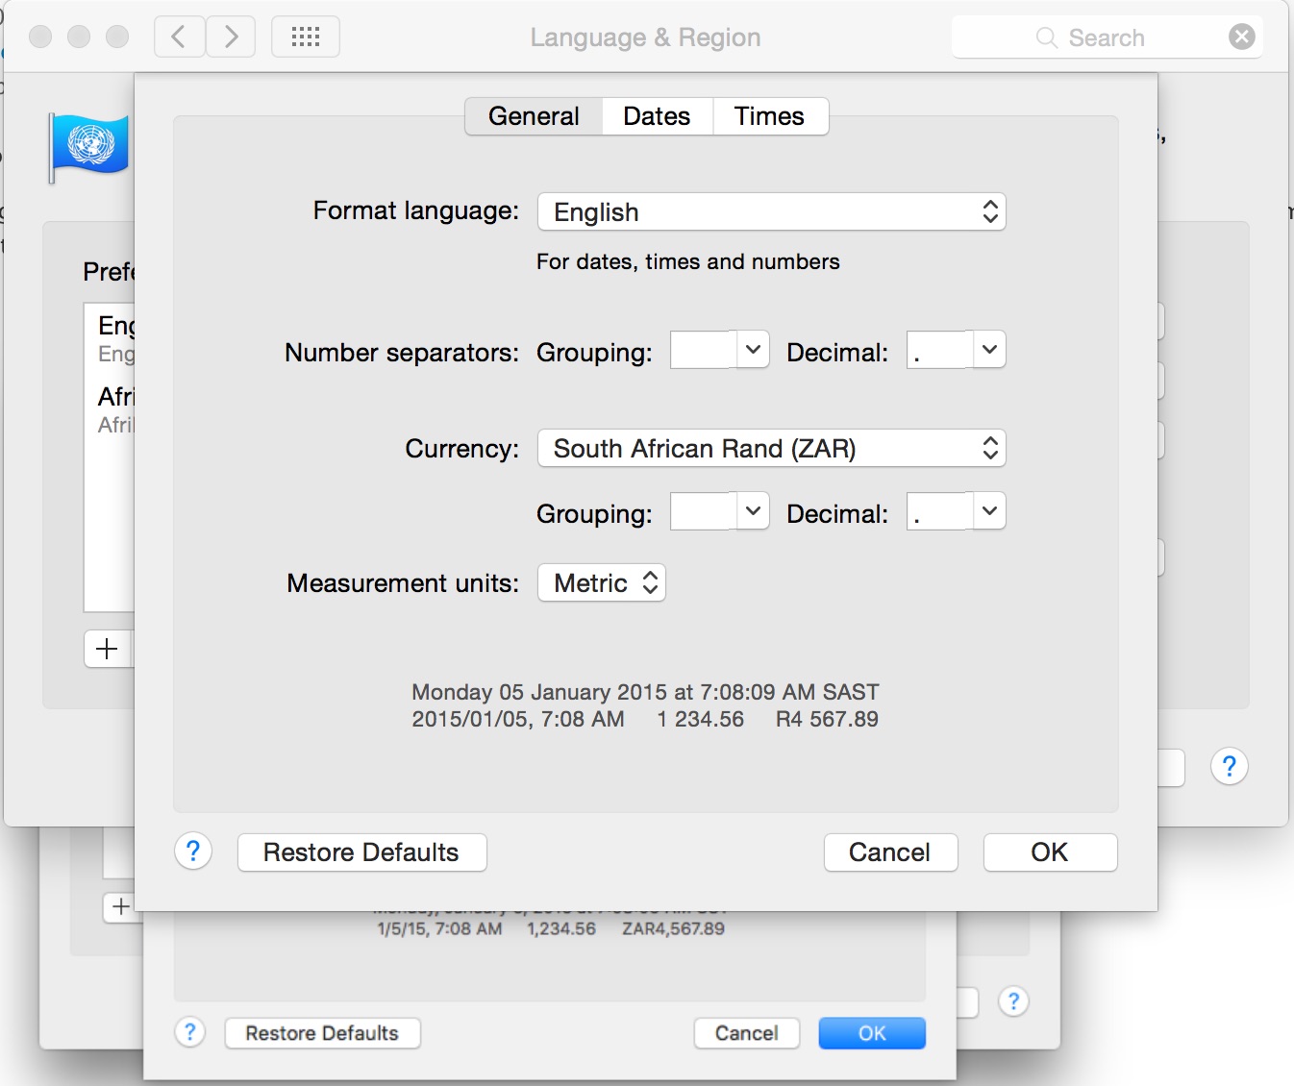Click the help icon near bottom right
1294x1086 pixels.
pyautogui.click(x=1230, y=766)
